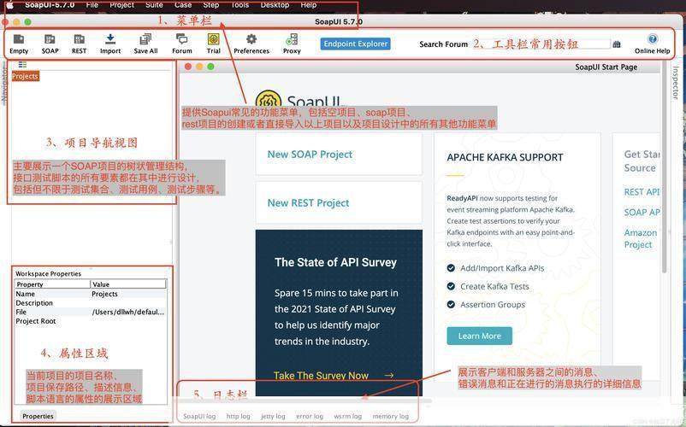The image size is (686, 427).
Task: Open the File menu
Action: (92, 5)
